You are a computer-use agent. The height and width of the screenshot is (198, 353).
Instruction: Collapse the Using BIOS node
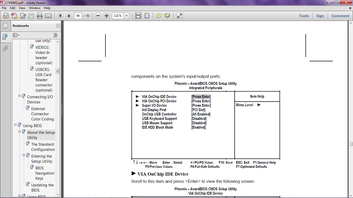coord(15,125)
